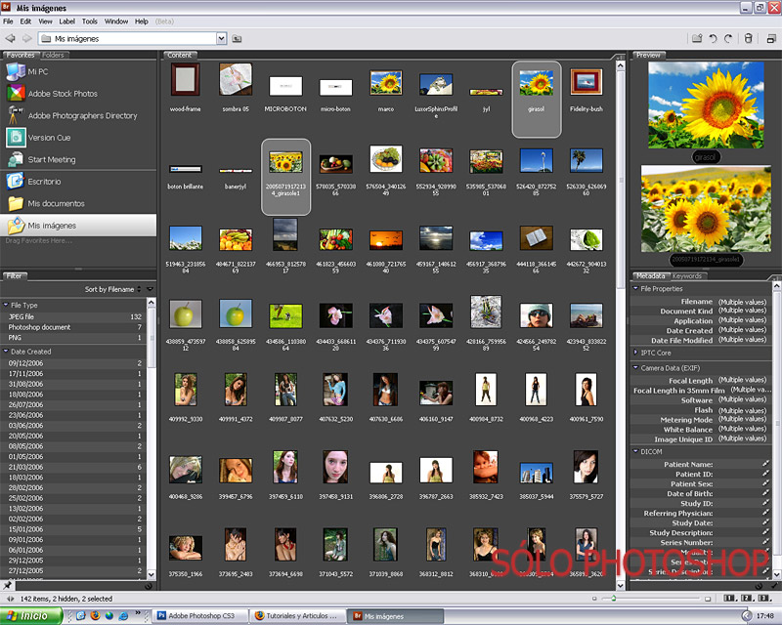The image size is (782, 625).
Task: Collapse the Camera Data (EXIF) section
Action: [635, 367]
